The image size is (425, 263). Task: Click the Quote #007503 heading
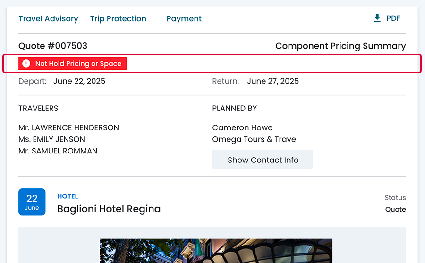coord(53,46)
